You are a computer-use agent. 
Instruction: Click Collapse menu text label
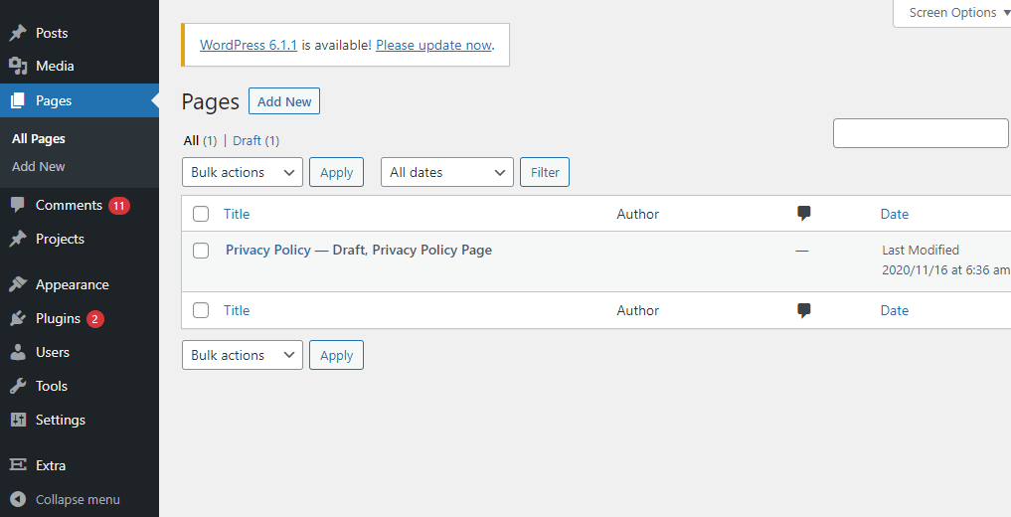(78, 499)
